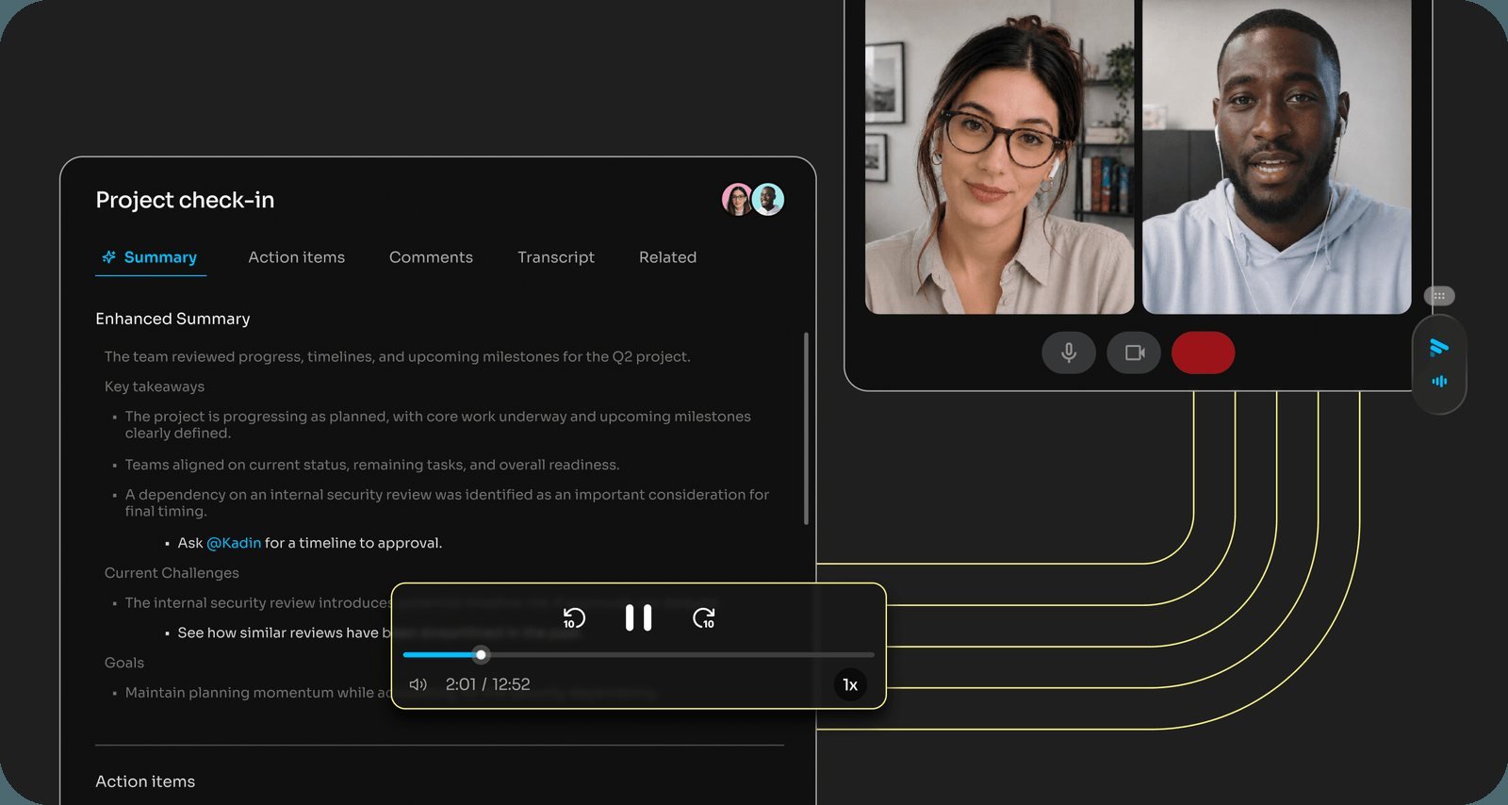This screenshot has width=1508, height=805.
Task: End the call with the red button
Action: click(x=1203, y=353)
